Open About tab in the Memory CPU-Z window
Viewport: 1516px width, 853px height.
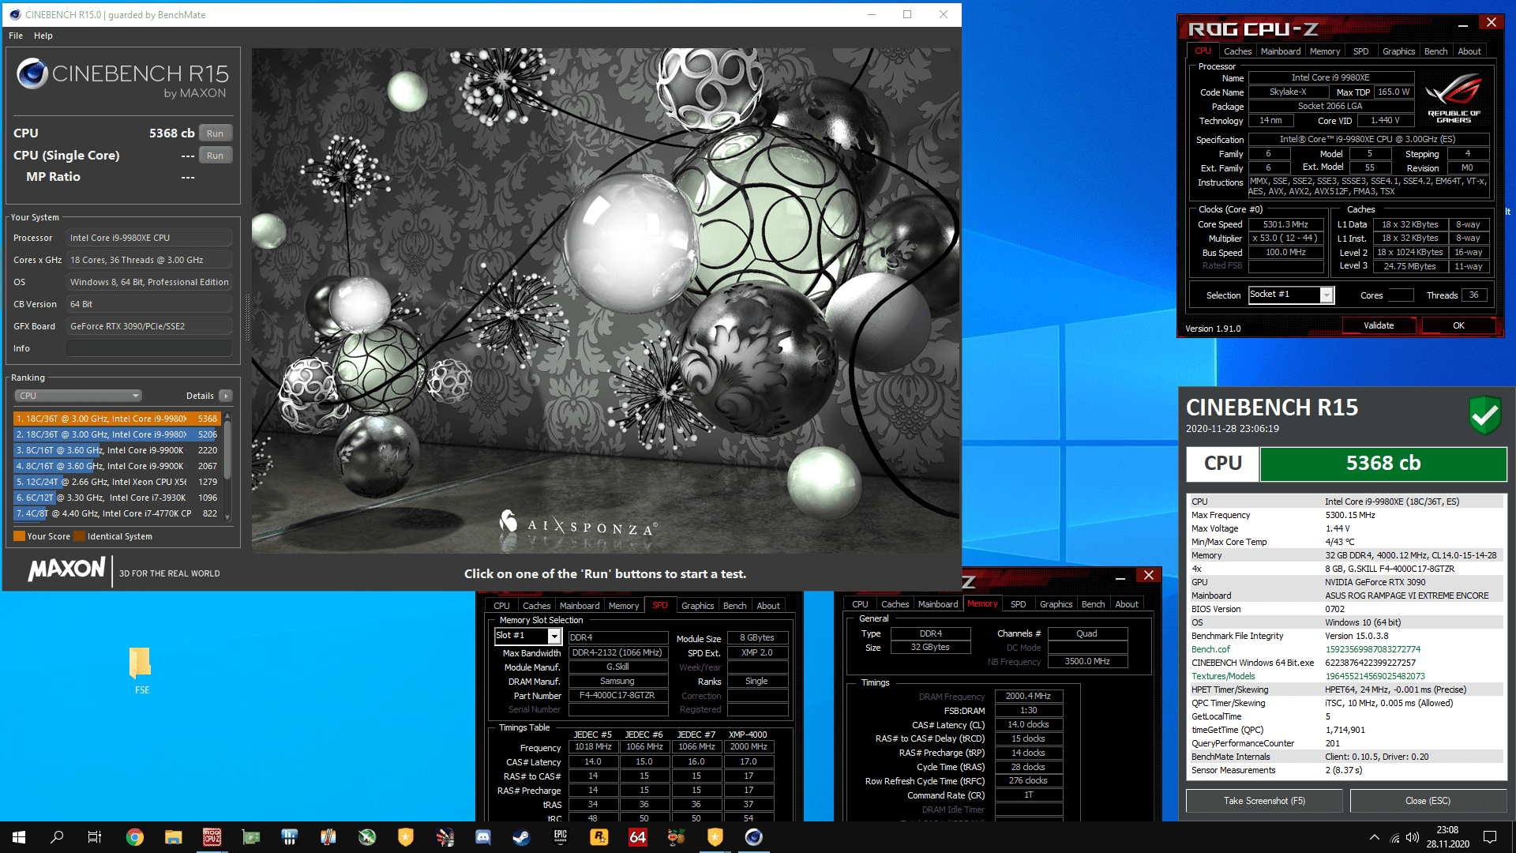point(1127,604)
